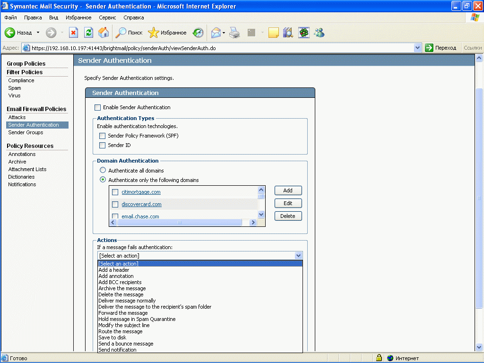
Task: Click IE icon in title bar
Action: click(x=4, y=6)
